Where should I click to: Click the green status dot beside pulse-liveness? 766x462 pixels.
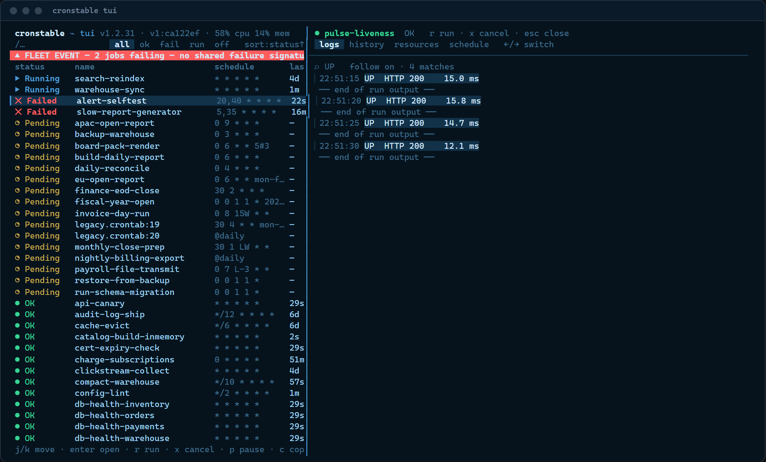pos(317,33)
